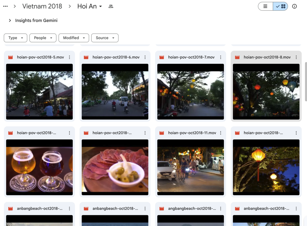Screen dimensions: 307x226
Task: Expand Insights from Gemini section
Action: click(x=10, y=20)
